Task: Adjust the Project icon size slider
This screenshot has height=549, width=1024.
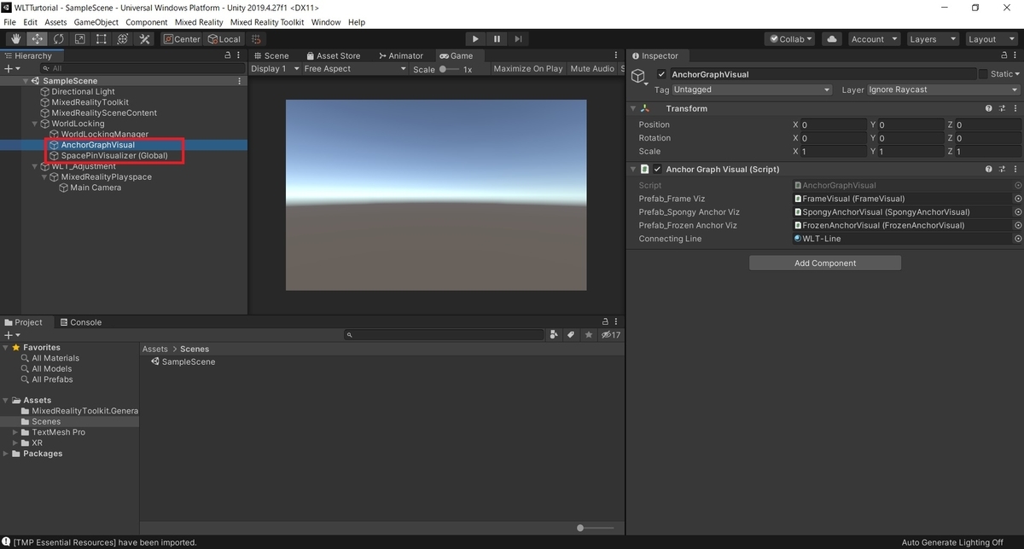Action: 597,529
